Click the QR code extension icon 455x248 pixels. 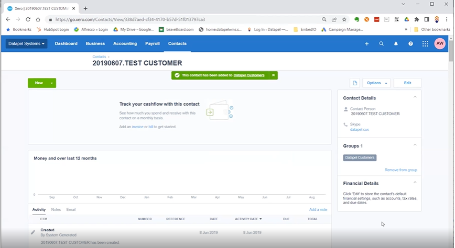coord(397,19)
